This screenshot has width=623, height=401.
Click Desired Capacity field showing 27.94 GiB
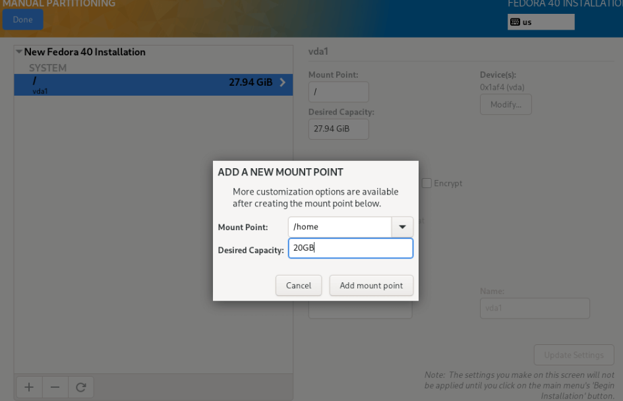[x=338, y=129]
